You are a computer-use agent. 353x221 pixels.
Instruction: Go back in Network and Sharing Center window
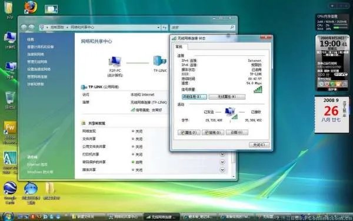pos(24,27)
